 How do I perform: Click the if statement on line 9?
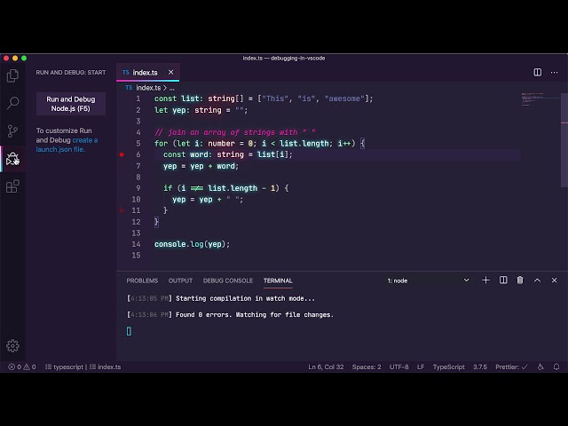click(225, 188)
